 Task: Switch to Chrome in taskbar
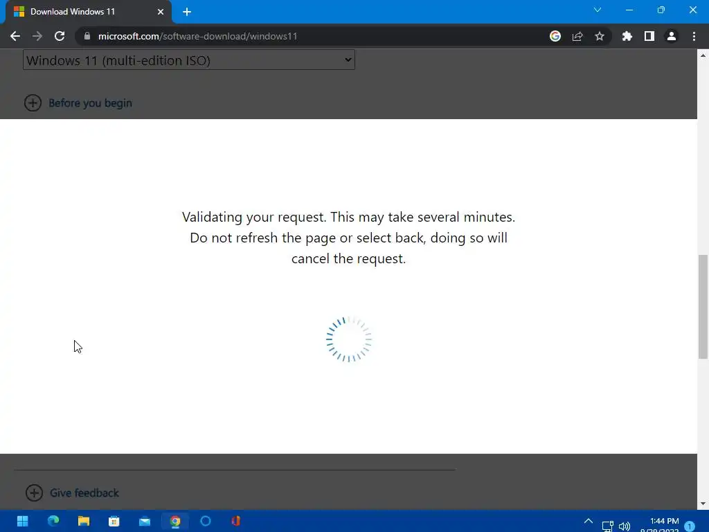click(x=175, y=521)
